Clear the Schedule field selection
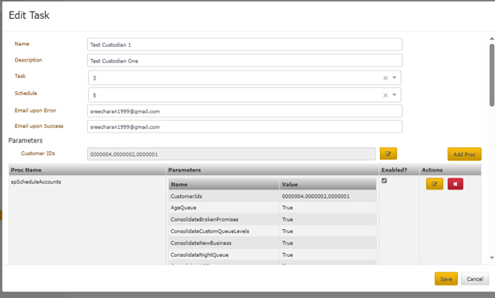Viewport: 495px width, 298px height. (385, 95)
